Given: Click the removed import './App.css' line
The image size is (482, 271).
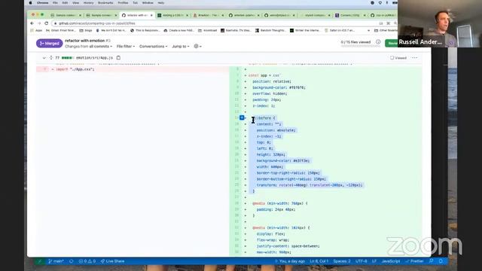Looking at the screenshot, I should click(133, 69).
